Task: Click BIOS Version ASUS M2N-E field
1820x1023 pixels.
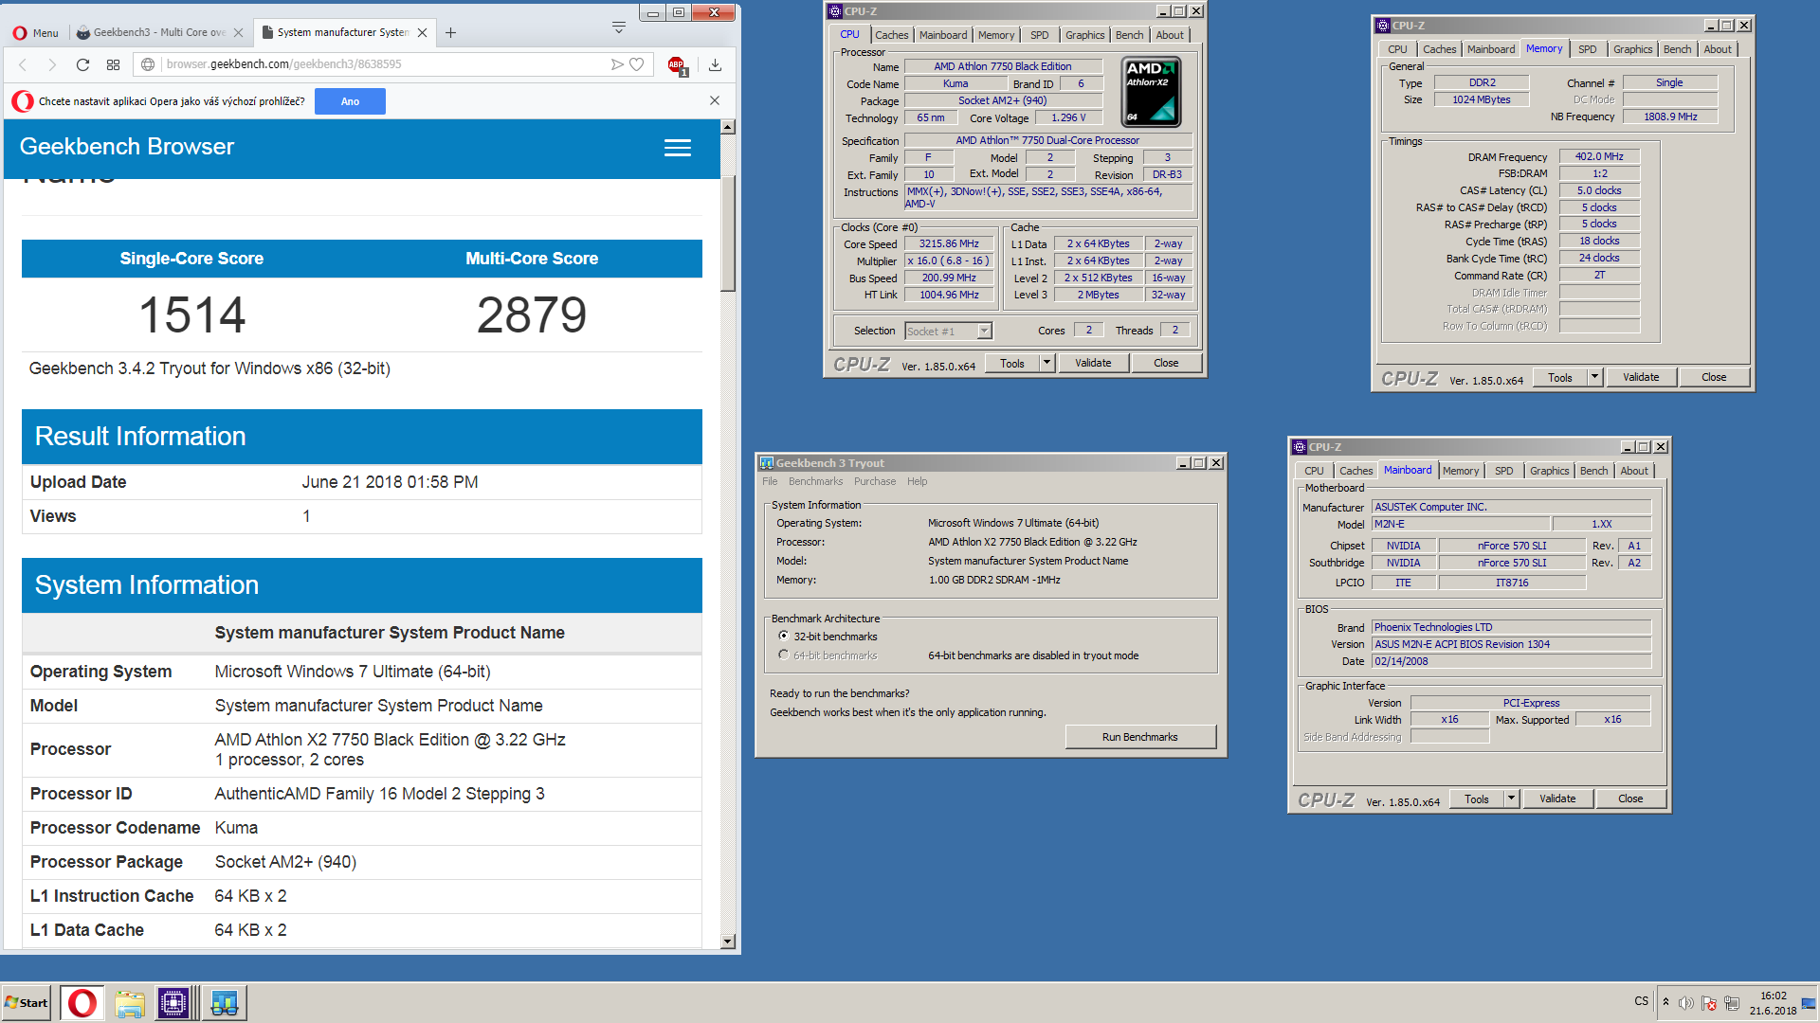Action: [1511, 644]
